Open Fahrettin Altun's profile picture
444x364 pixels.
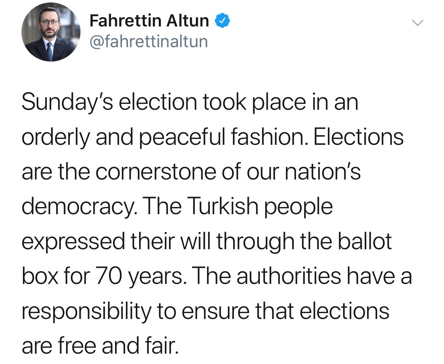51,32
